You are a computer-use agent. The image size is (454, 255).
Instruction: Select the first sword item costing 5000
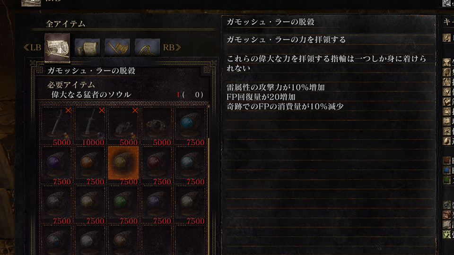pos(57,126)
